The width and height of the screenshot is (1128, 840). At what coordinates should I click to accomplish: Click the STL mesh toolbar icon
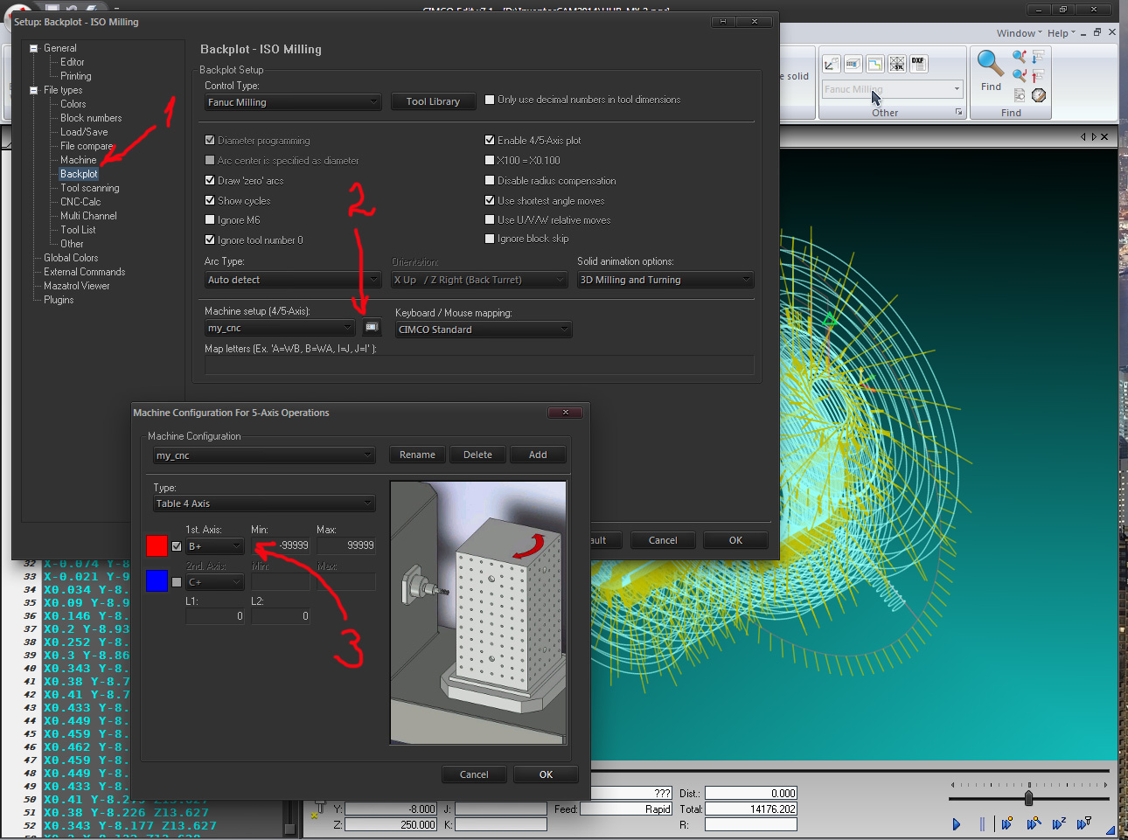[x=896, y=64]
